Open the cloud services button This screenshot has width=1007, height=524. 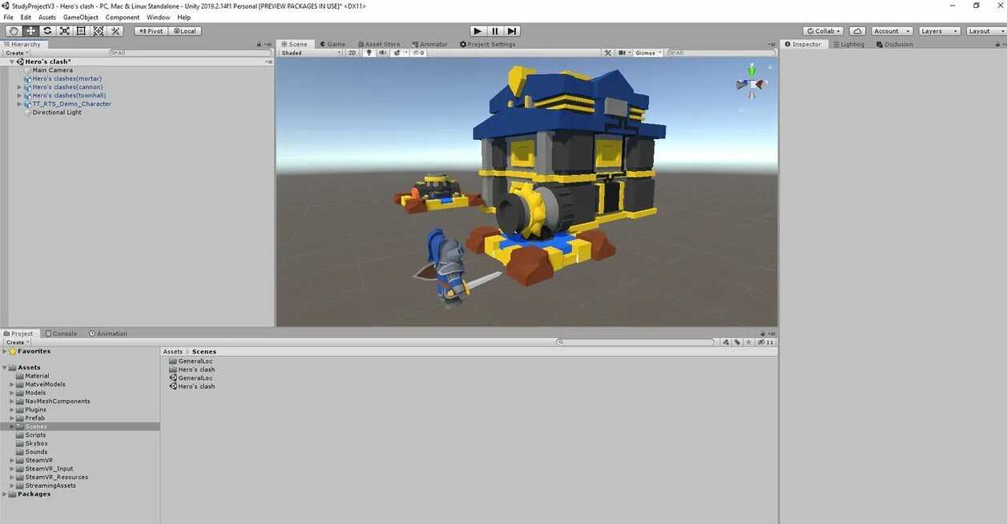(856, 31)
